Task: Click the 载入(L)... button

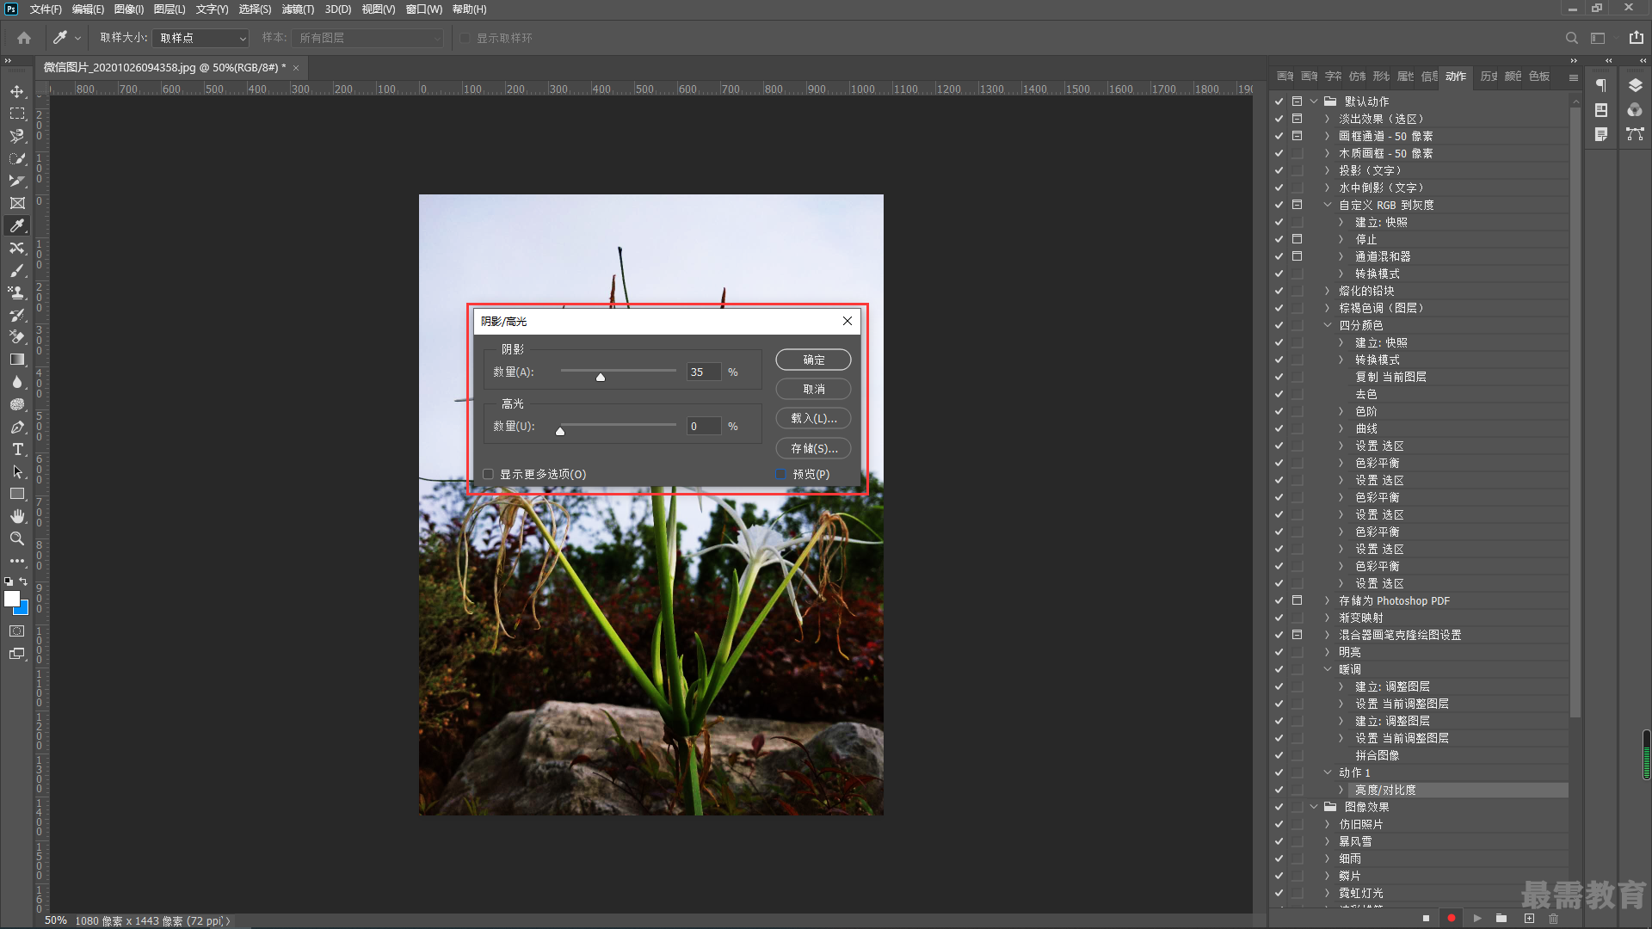Action: coord(813,418)
